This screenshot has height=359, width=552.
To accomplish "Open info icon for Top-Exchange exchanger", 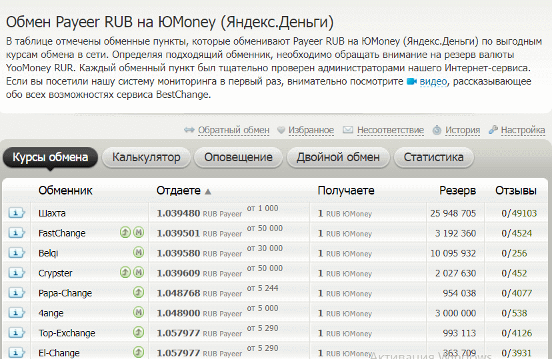I will coord(17,332).
